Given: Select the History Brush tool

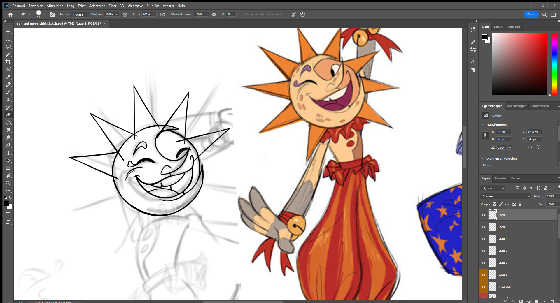Looking at the screenshot, I should [x=8, y=107].
